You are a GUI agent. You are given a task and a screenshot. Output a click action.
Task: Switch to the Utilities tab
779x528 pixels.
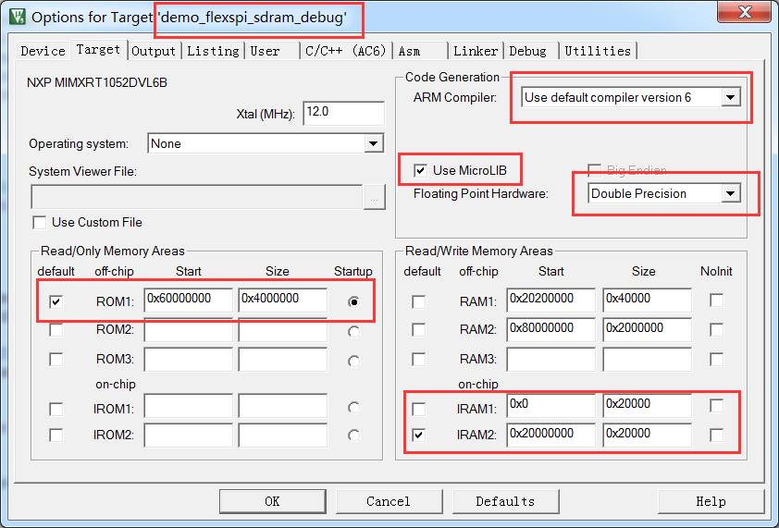(598, 51)
